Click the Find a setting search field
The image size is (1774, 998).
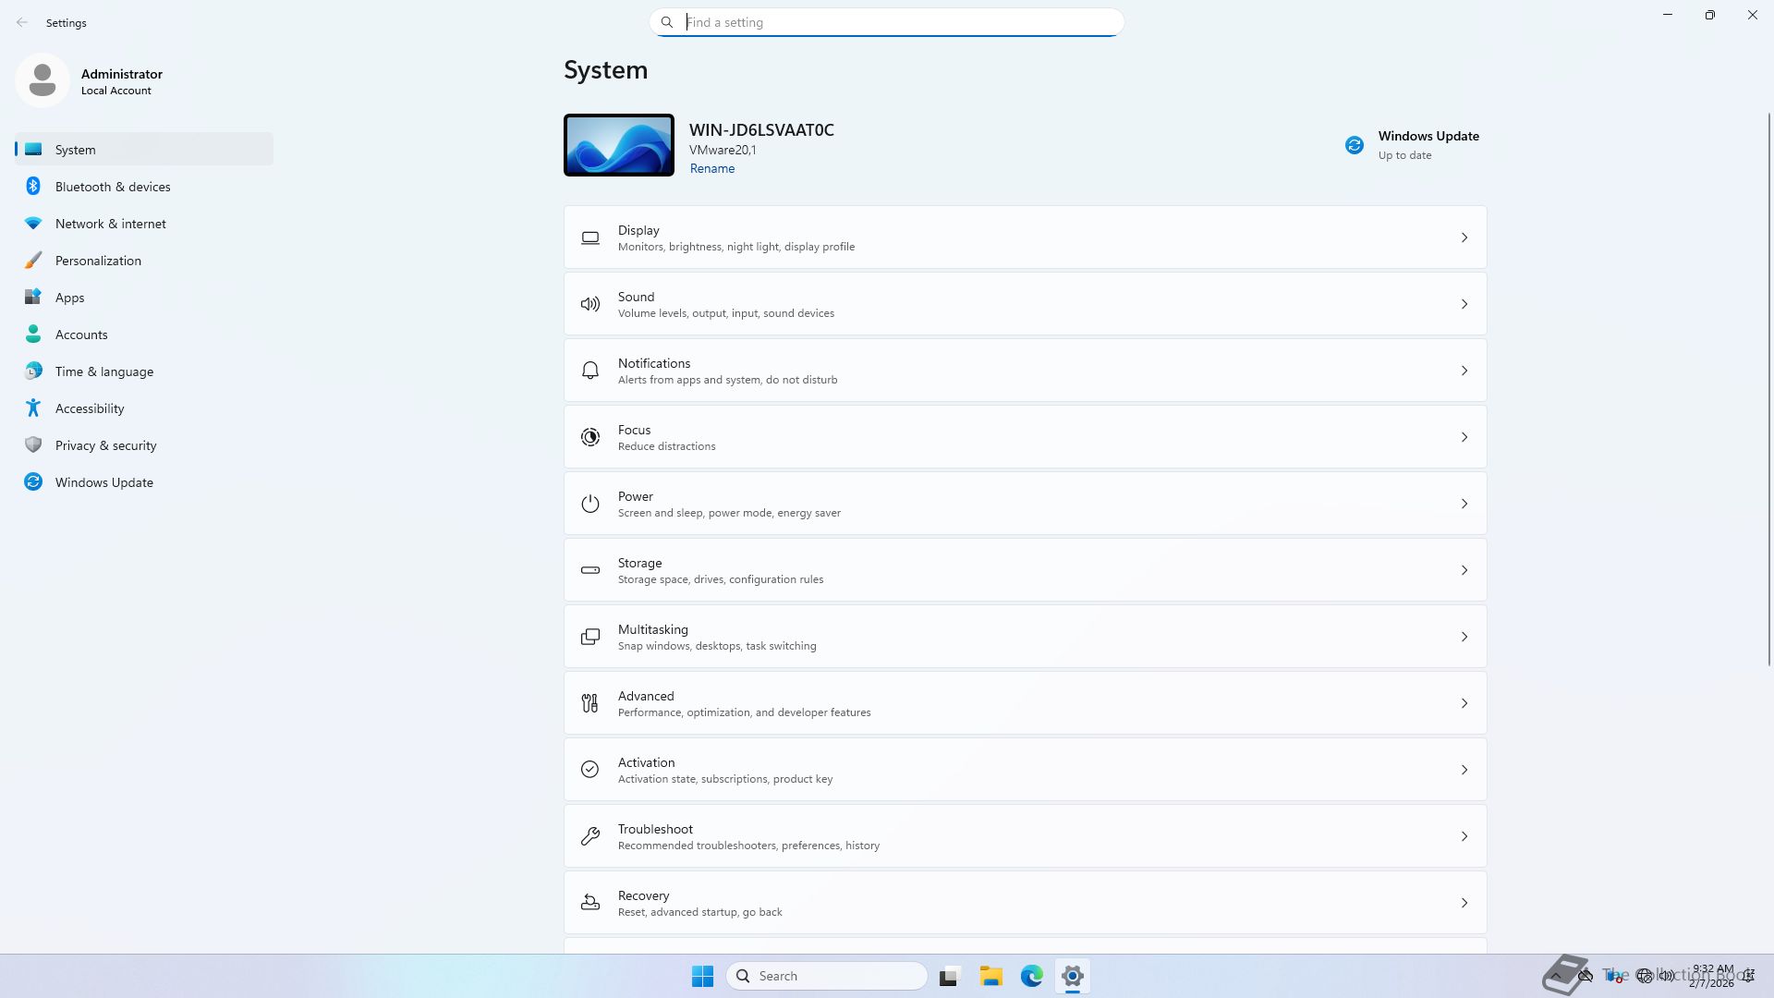[887, 22]
